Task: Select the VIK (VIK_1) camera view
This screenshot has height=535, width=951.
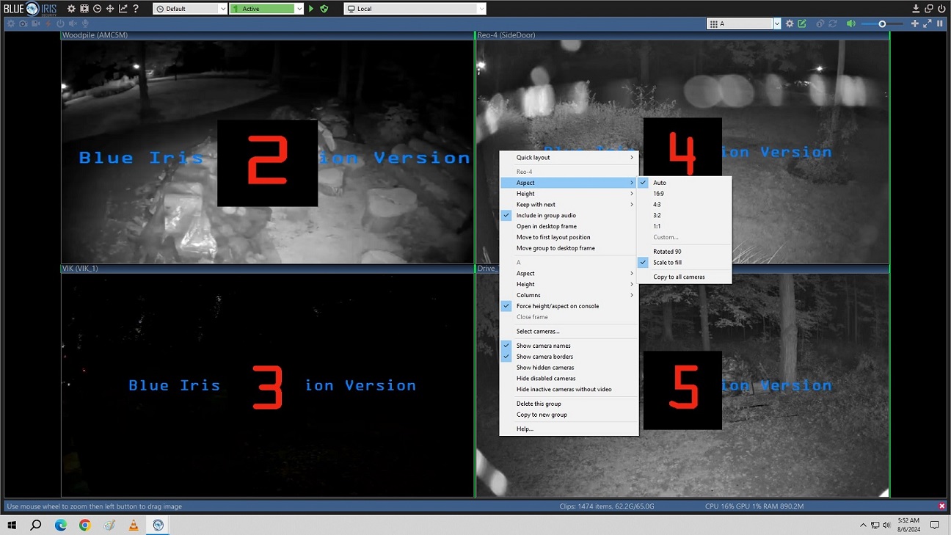Action: point(268,381)
